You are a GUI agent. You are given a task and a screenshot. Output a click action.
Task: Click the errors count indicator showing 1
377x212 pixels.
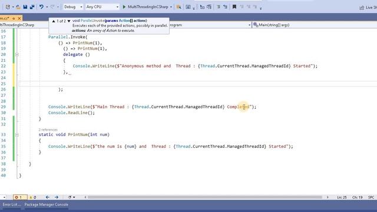[20, 197]
